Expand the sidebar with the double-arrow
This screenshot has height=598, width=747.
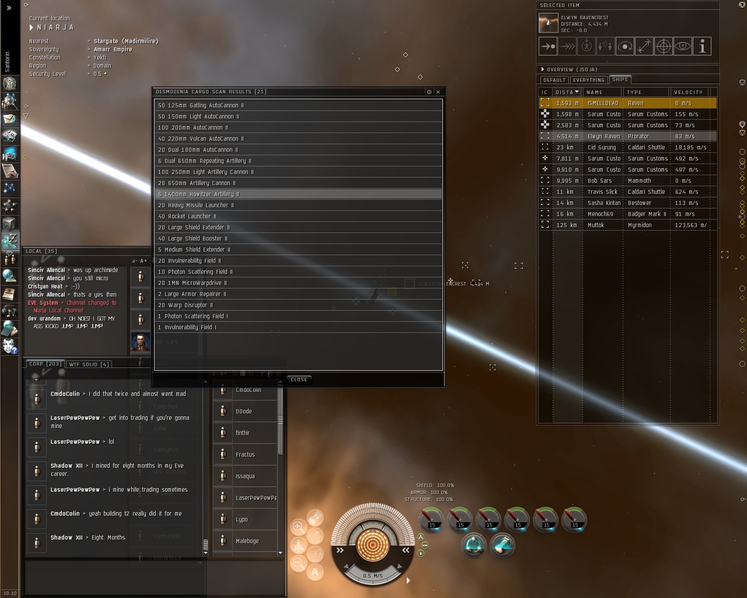point(9,8)
